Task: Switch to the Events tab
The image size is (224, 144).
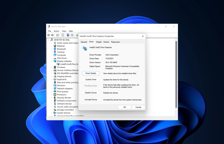Action: [x=106, y=42]
